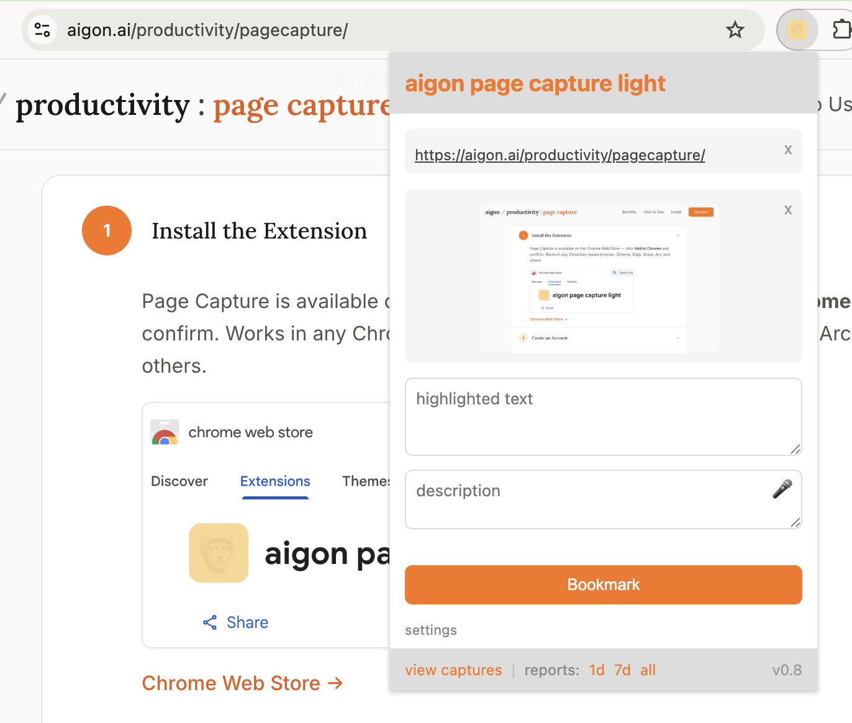The width and height of the screenshot is (852, 723).
Task: Click the share icon next to Share
Action: 211,622
